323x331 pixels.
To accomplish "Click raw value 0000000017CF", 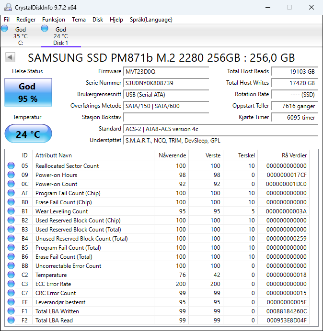I will (287, 175).
